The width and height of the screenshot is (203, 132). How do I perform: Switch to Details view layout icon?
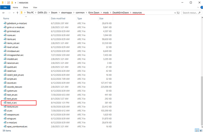[x=197, y=130]
